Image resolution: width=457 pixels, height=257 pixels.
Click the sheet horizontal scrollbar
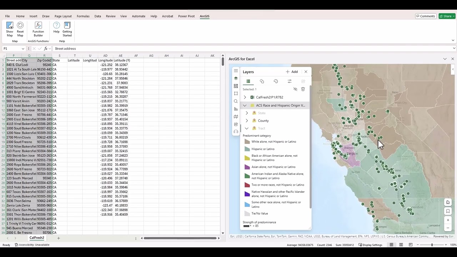tap(180, 238)
